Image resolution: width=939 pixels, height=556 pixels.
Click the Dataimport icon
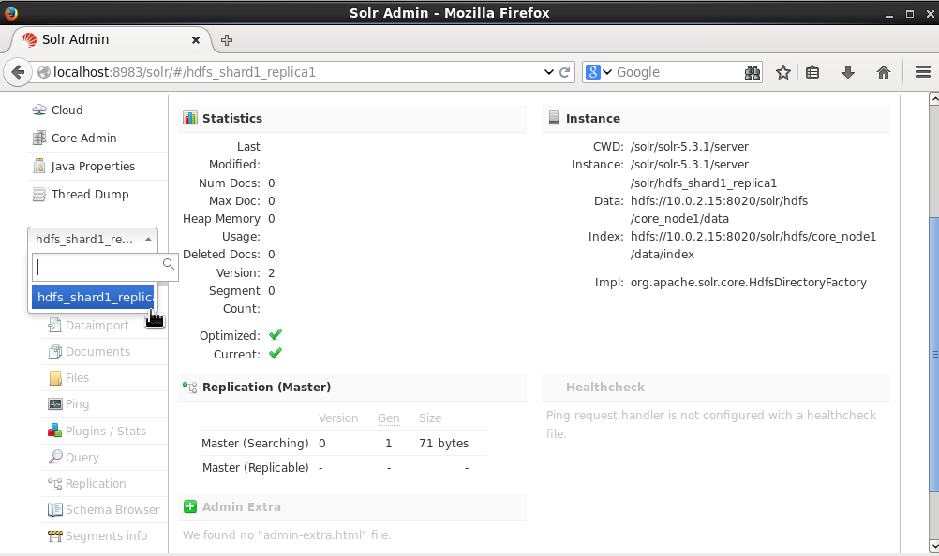pyautogui.click(x=54, y=325)
